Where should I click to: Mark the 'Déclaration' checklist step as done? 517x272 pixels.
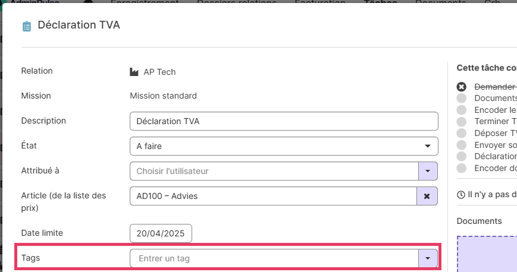pos(461,156)
